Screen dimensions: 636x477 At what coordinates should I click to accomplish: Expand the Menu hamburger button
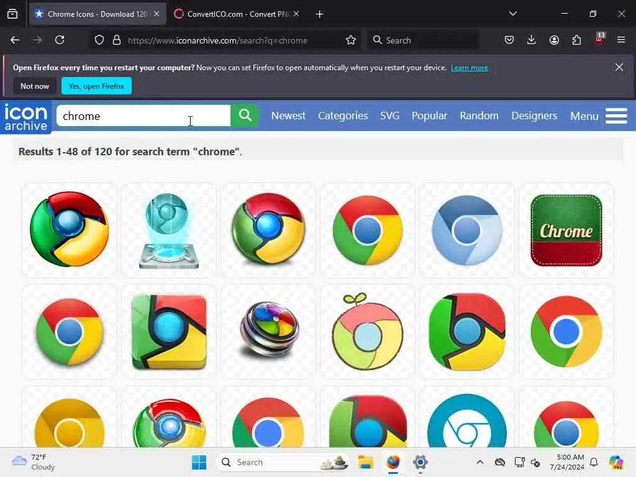pyautogui.click(x=599, y=116)
